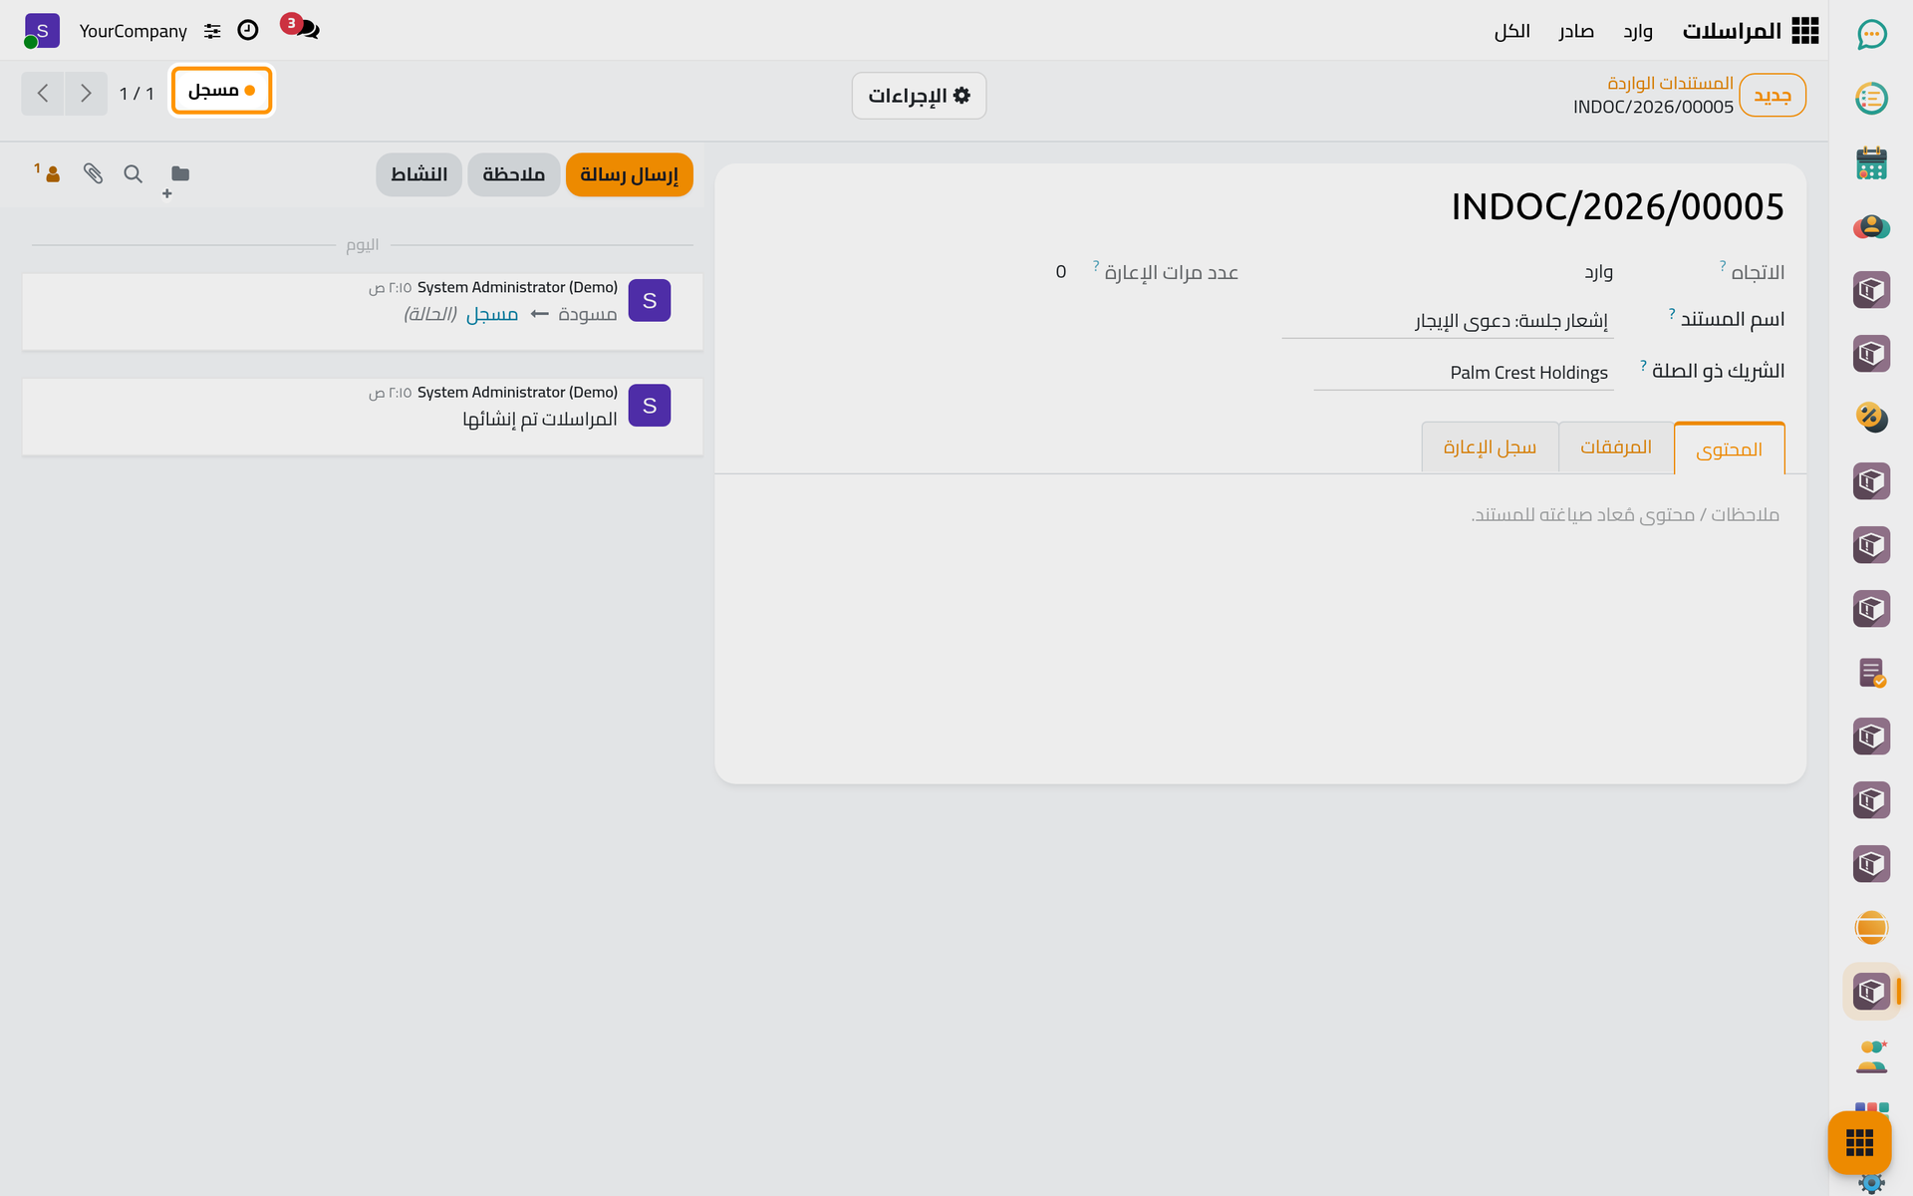Viewport: 1913px width, 1196px height.
Task: Click the folder with plus icon in chatter
Action: [177, 179]
